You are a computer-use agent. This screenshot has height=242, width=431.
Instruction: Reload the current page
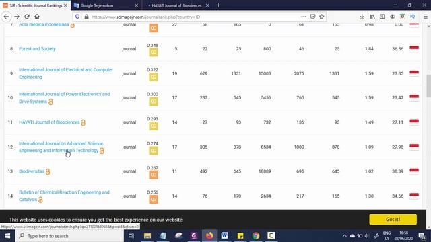tap(27, 17)
